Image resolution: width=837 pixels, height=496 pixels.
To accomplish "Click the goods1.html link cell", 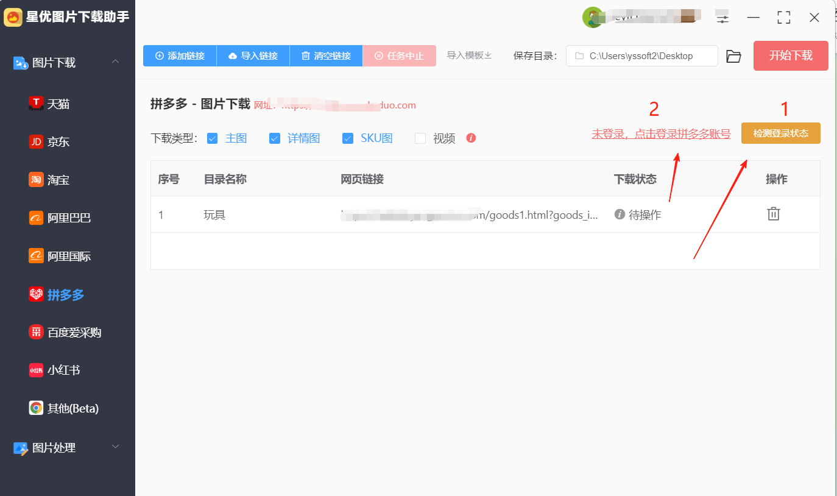I will pos(470,214).
